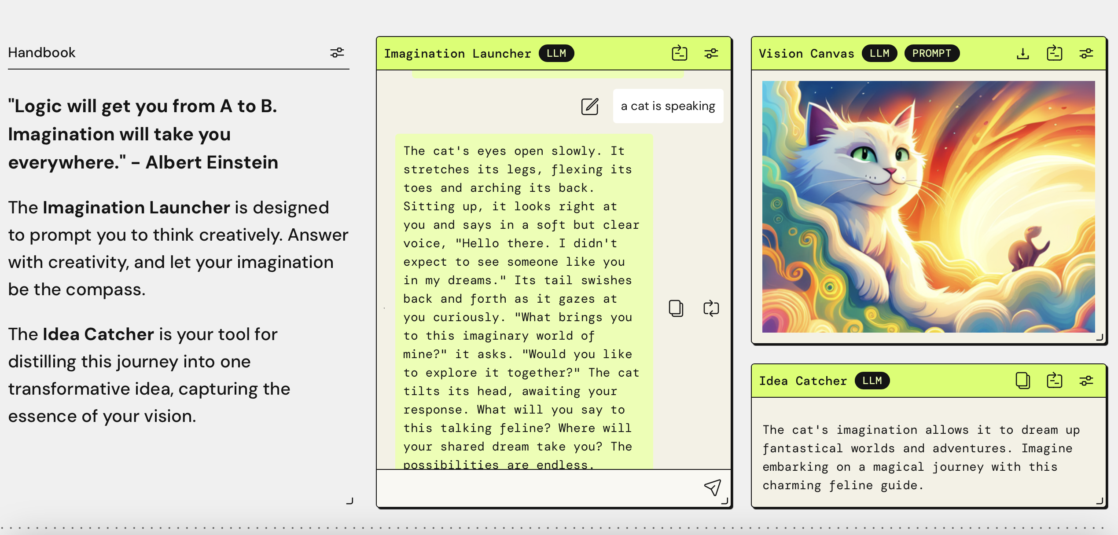Click the generated cat image
Screen dimensions: 1118x535
(928, 206)
